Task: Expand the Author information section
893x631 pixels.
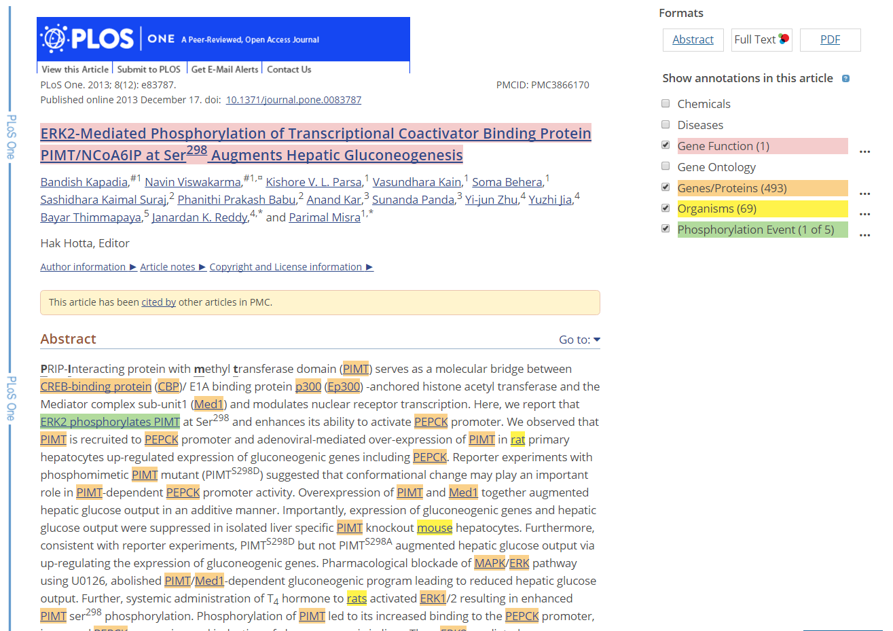Action: click(x=88, y=267)
